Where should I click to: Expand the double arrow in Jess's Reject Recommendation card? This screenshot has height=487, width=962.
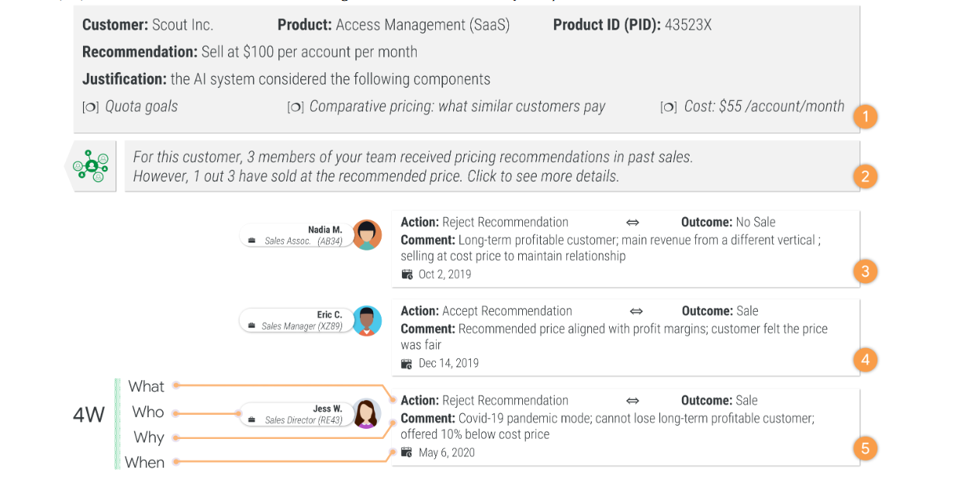coord(633,401)
